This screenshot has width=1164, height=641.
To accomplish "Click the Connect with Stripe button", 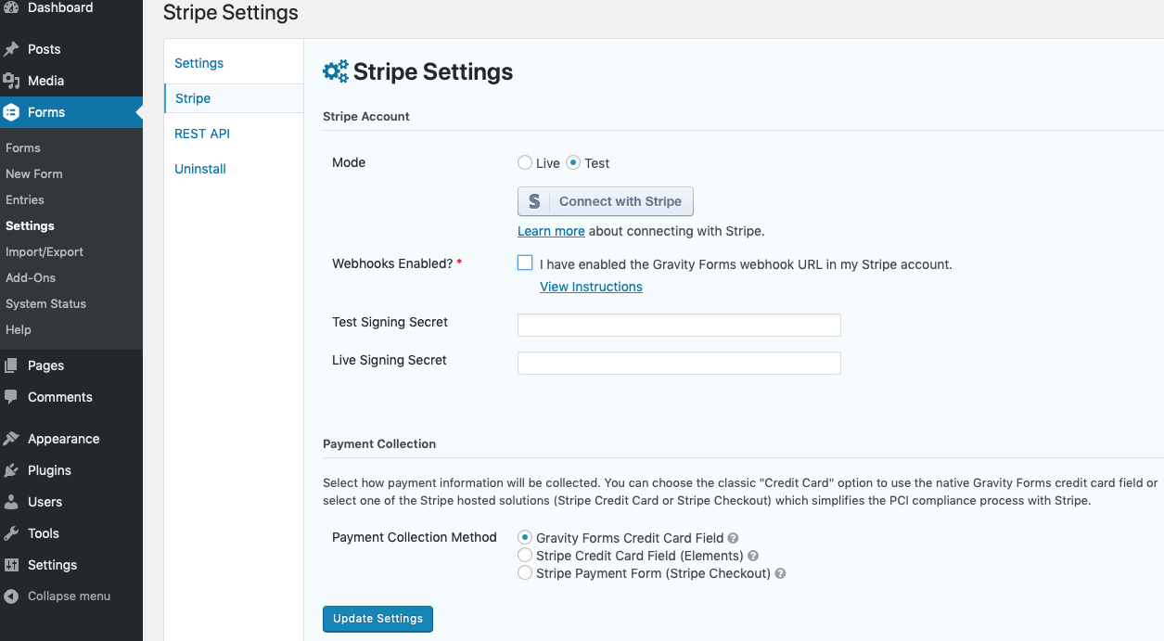I will tap(605, 201).
